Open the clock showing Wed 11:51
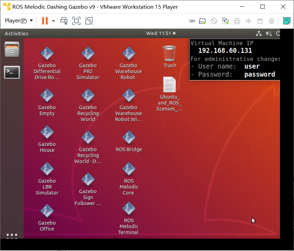 (161, 33)
